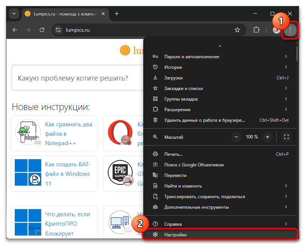Click the printer icon
The image size is (305, 245).
[x=155, y=154]
